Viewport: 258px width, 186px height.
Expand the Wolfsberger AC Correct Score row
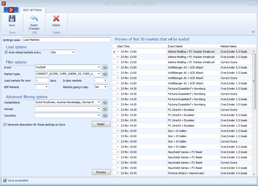pos(118,78)
